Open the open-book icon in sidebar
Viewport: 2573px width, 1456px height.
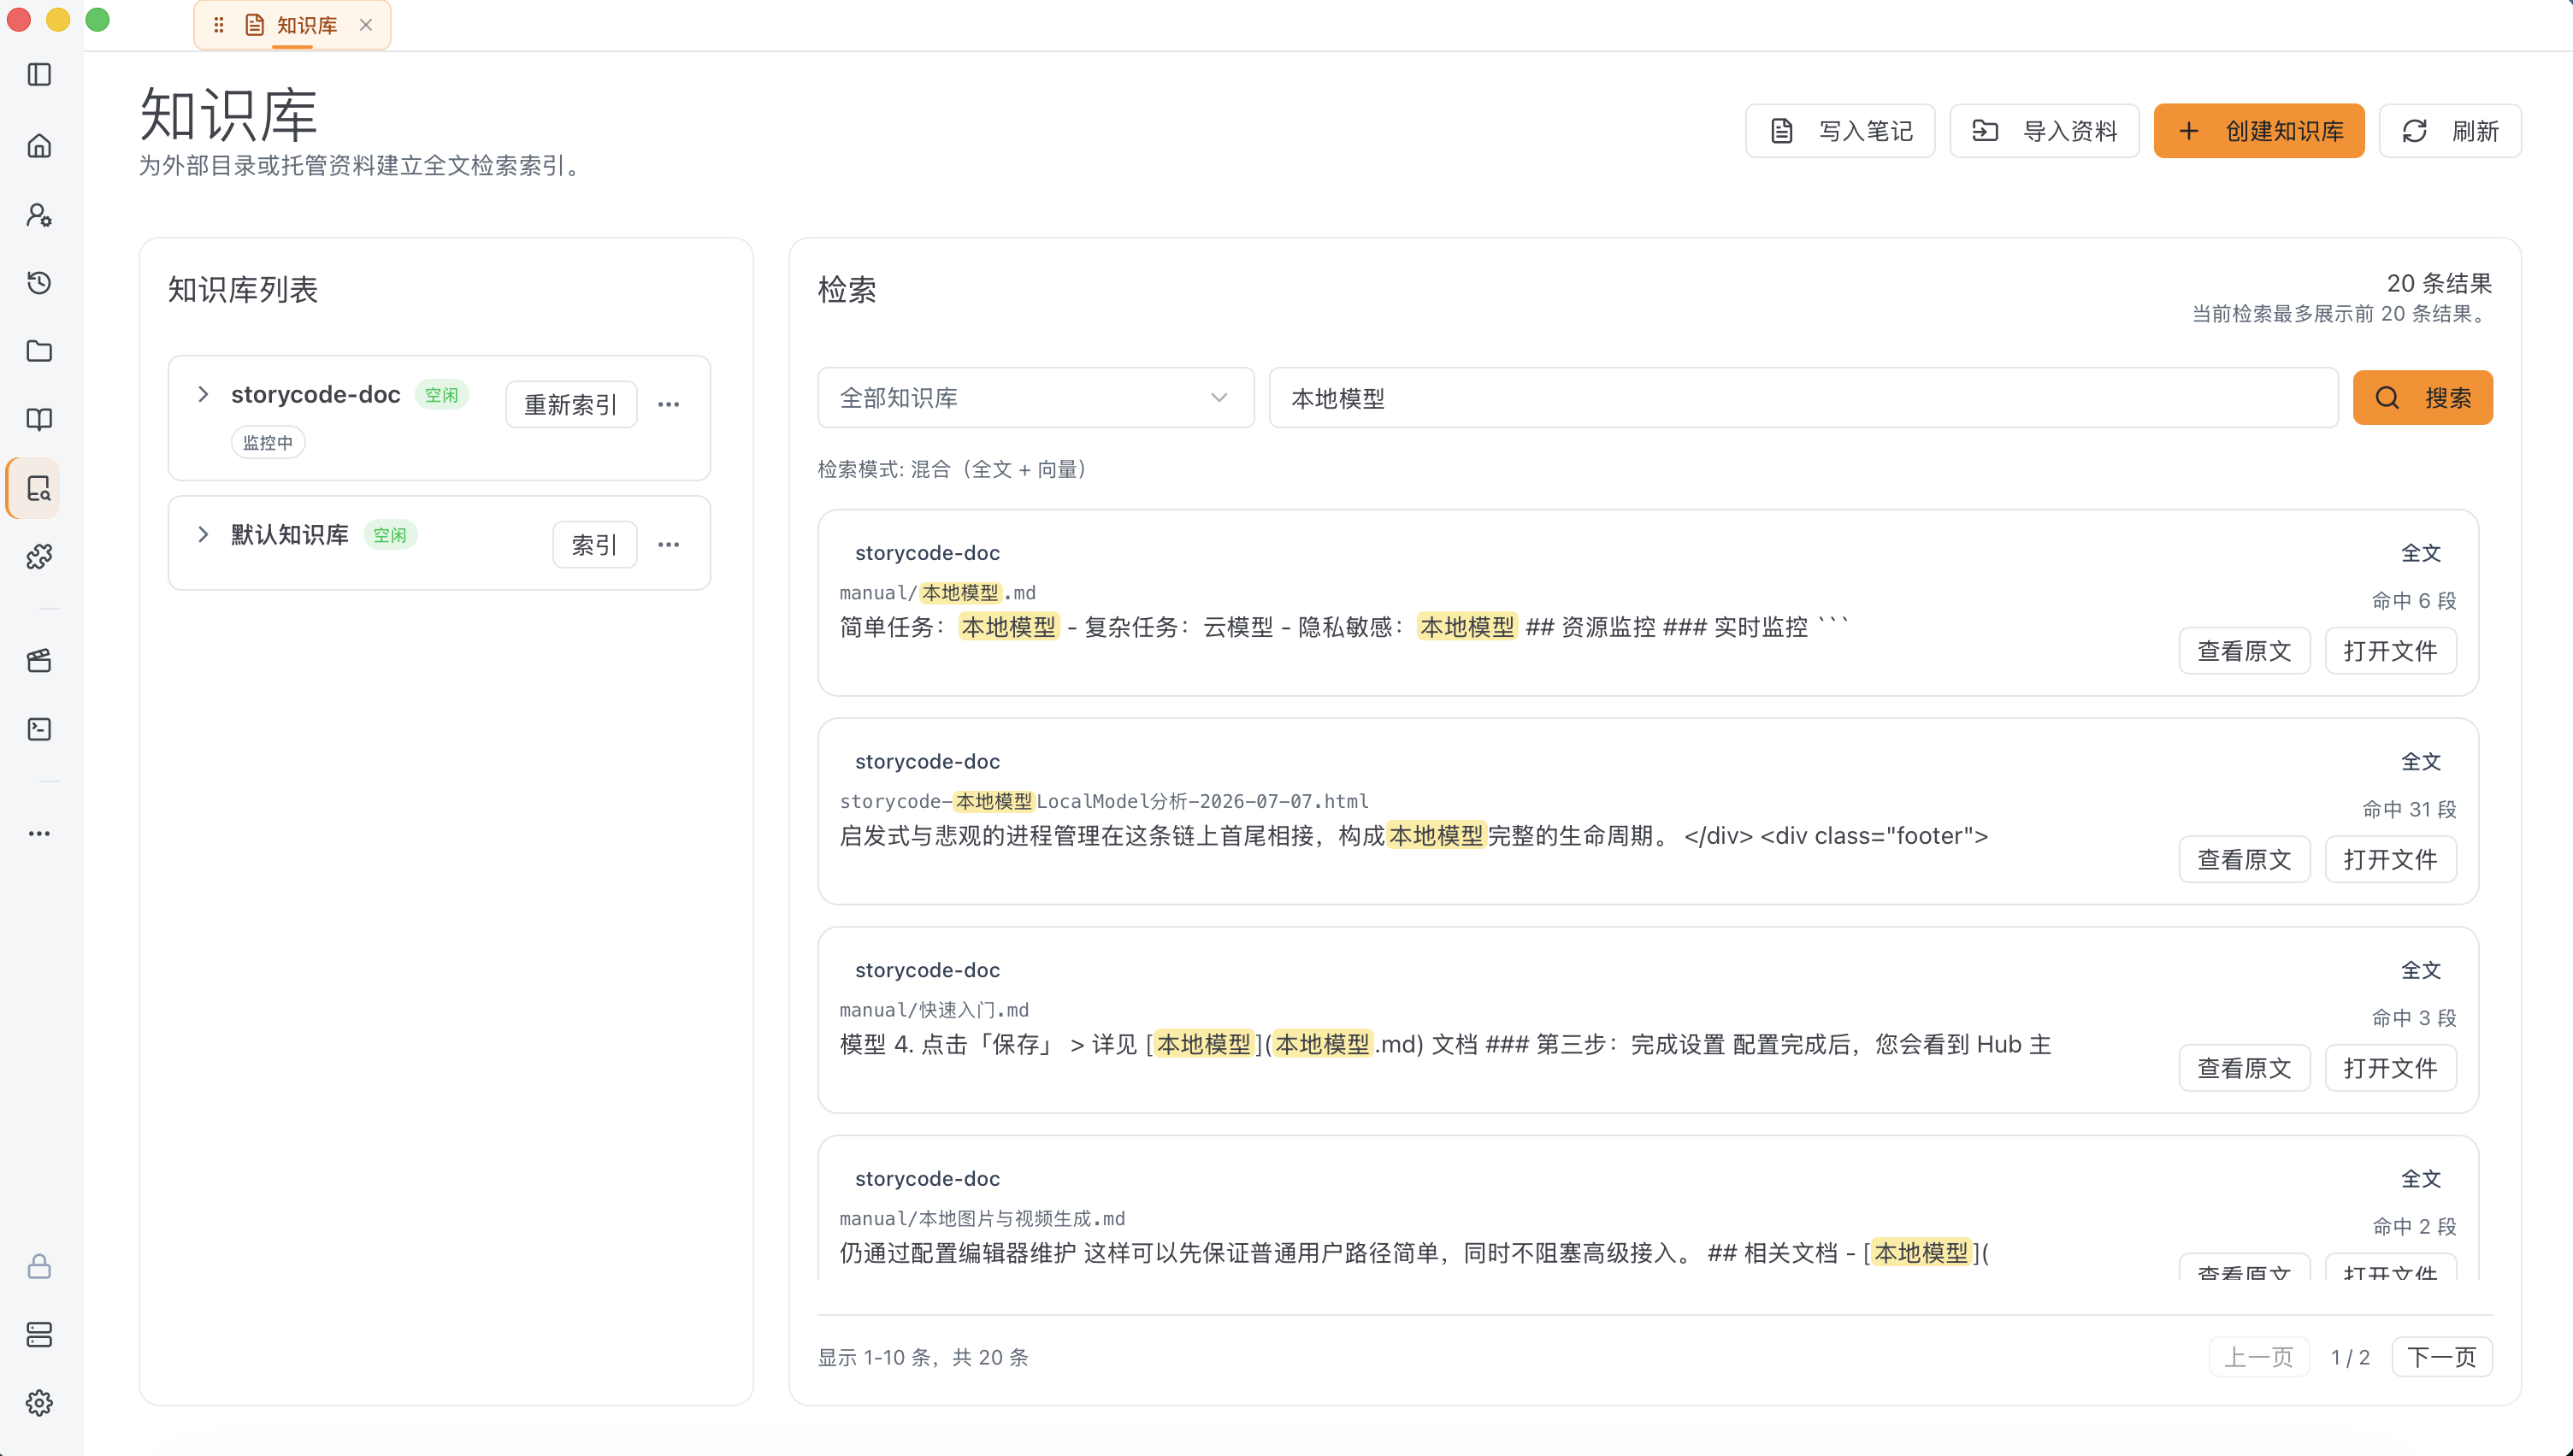click(x=39, y=419)
